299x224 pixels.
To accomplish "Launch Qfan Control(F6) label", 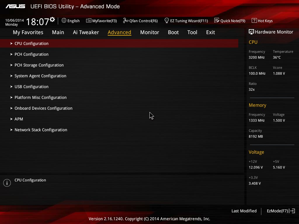I will [x=143, y=21].
